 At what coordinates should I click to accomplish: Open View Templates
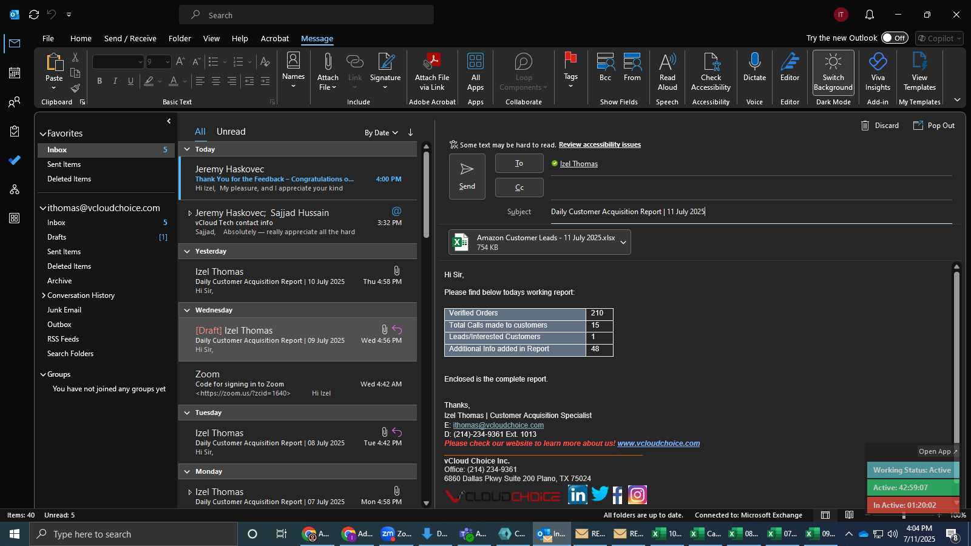pyautogui.click(x=919, y=72)
